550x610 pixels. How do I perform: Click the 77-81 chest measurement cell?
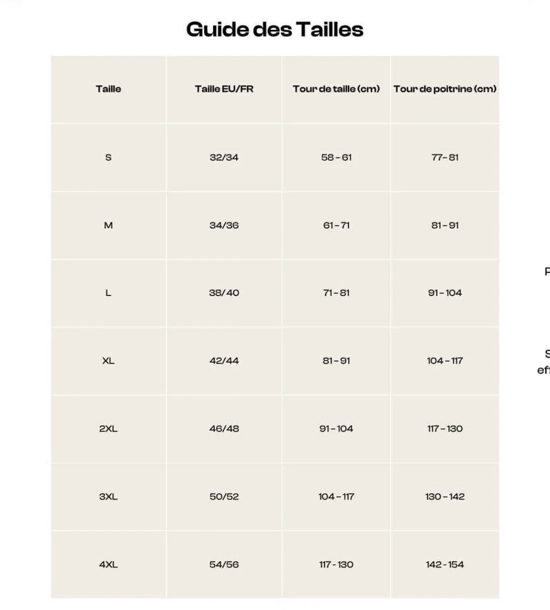[x=445, y=157]
